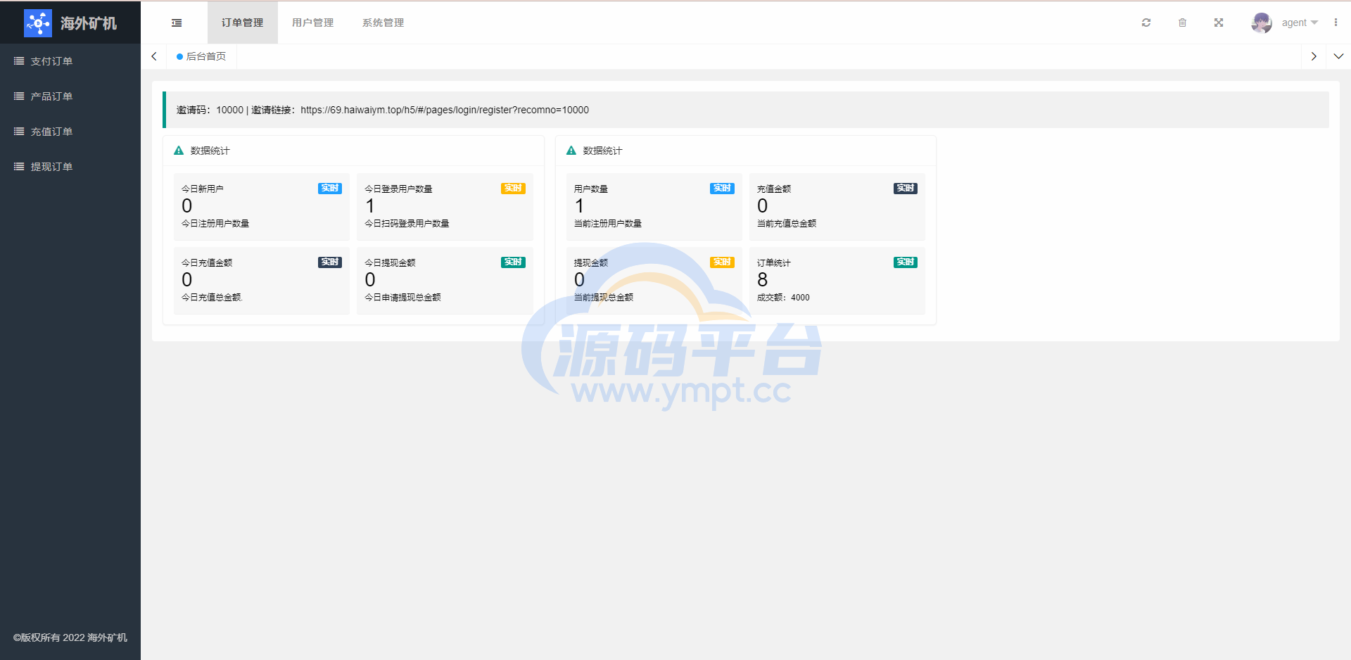Click the 海外矿机 logo icon
The image size is (1351, 660).
click(38, 23)
